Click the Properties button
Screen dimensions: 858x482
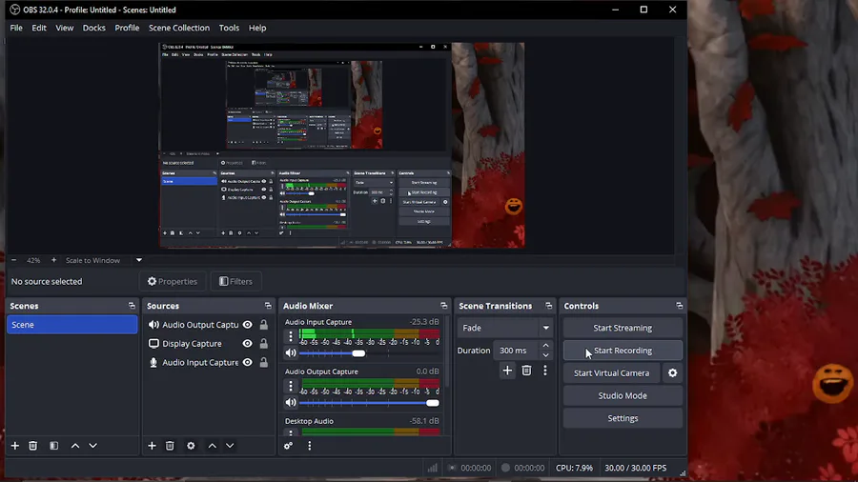click(x=173, y=281)
